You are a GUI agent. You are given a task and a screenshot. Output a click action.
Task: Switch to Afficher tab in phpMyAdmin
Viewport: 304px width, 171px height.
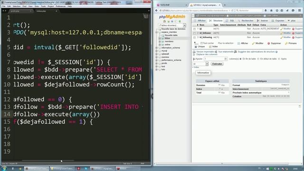(x=199, y=21)
